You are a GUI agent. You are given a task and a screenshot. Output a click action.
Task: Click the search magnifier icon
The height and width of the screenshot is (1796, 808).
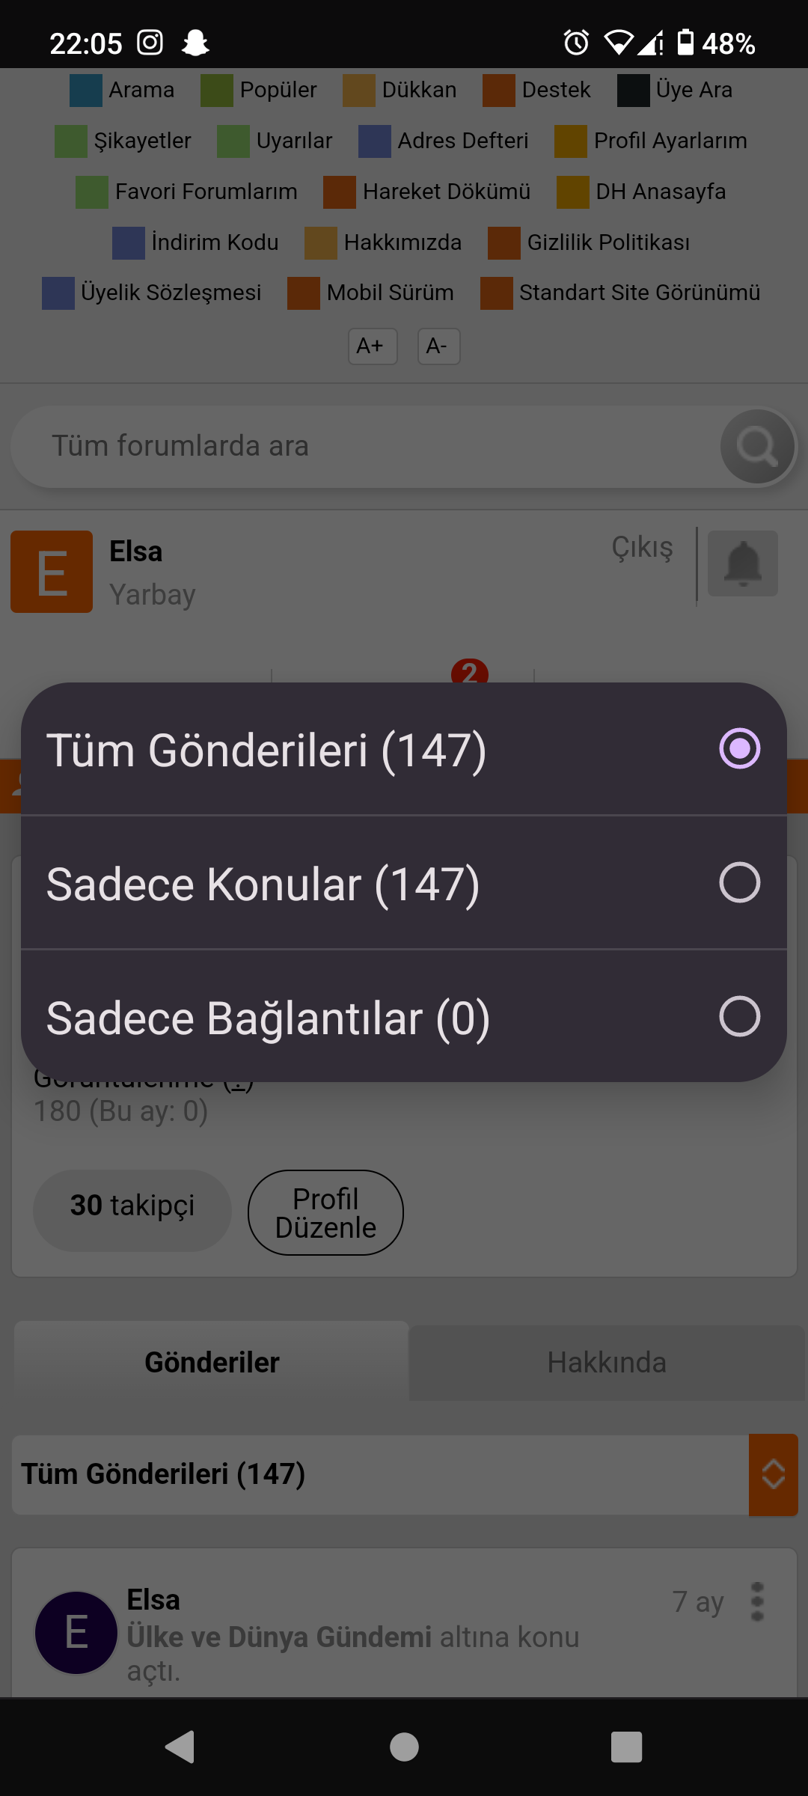(x=757, y=447)
